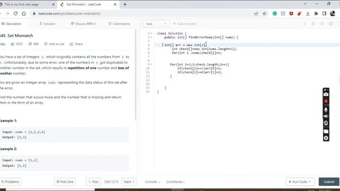The height and width of the screenshot is (191, 340).
Task: Submit the solution
Action: [x=329, y=181]
